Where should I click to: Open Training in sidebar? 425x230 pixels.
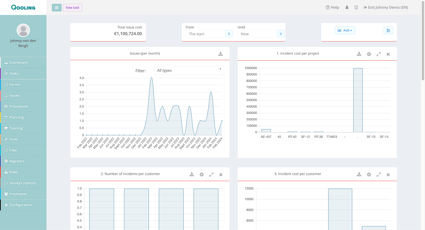click(23, 128)
